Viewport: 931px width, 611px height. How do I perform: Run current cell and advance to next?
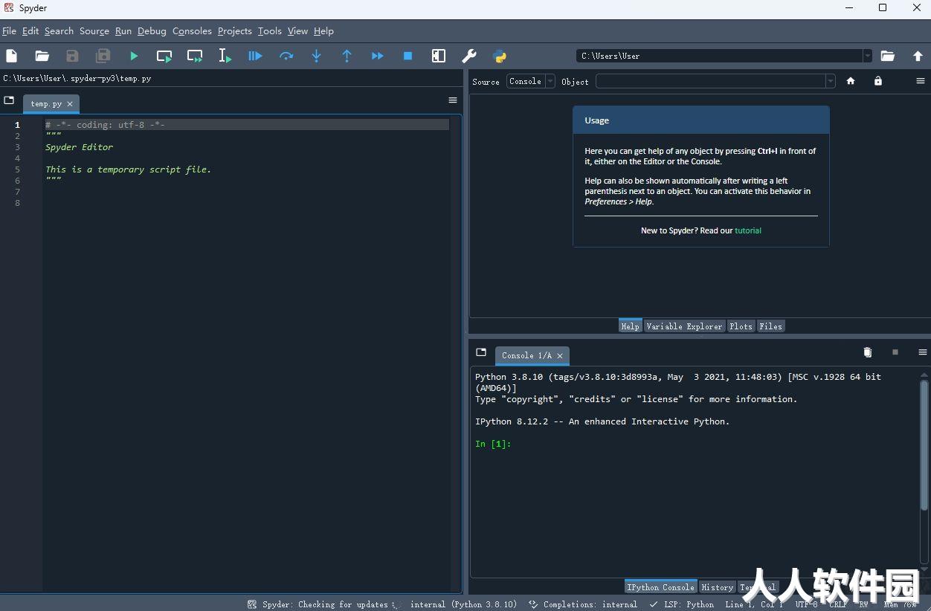pos(195,56)
